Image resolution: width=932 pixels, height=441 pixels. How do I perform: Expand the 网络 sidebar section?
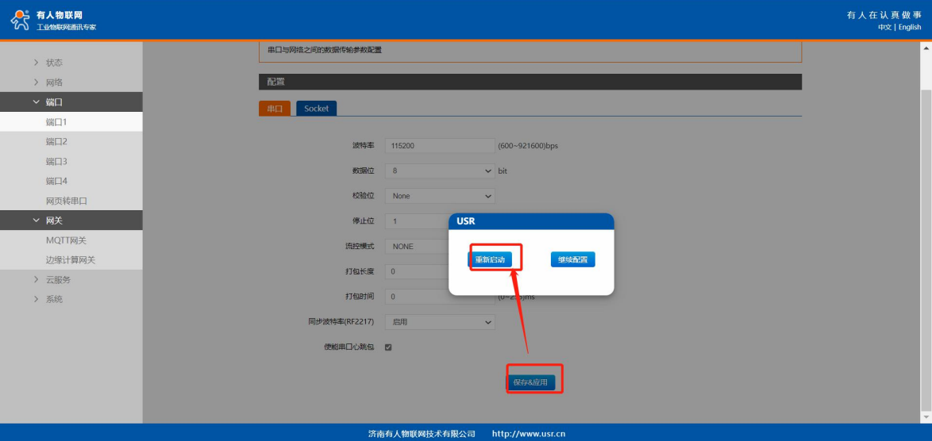tap(54, 82)
